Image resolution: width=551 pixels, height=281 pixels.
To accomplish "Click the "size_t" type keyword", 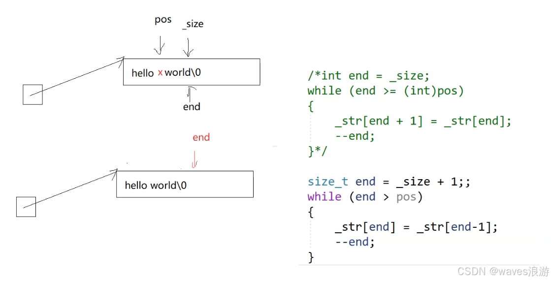I will tap(328, 182).
